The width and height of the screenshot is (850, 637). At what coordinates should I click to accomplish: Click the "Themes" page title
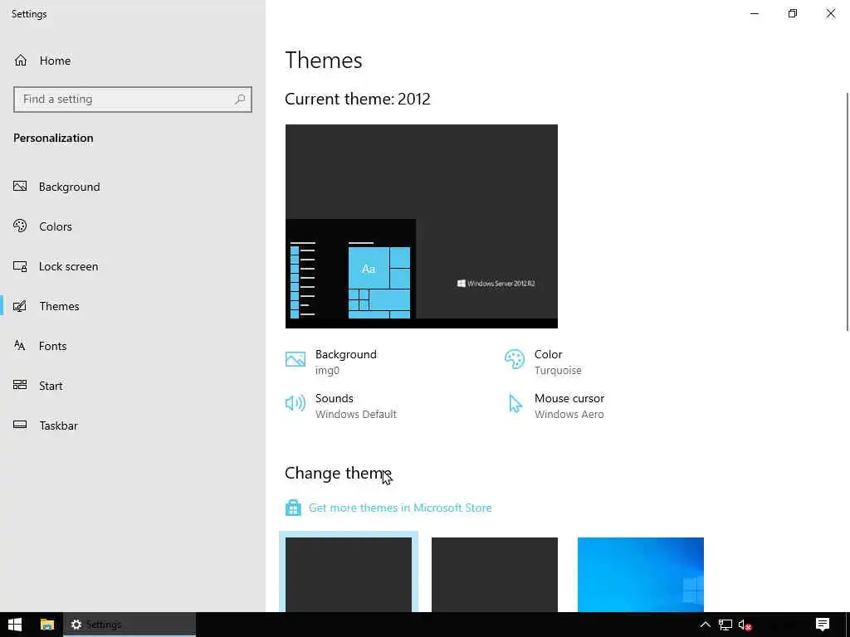pyautogui.click(x=324, y=60)
